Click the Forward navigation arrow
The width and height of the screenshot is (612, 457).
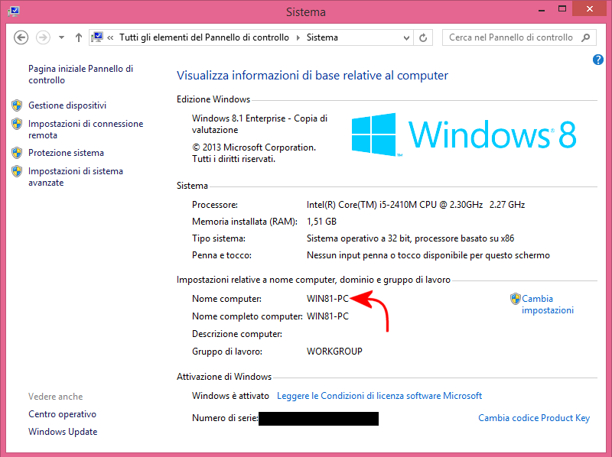tap(44, 37)
